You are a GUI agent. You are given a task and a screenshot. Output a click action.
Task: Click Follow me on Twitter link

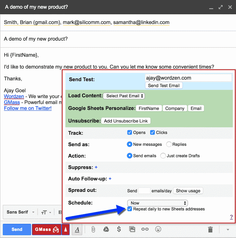coord(28,108)
